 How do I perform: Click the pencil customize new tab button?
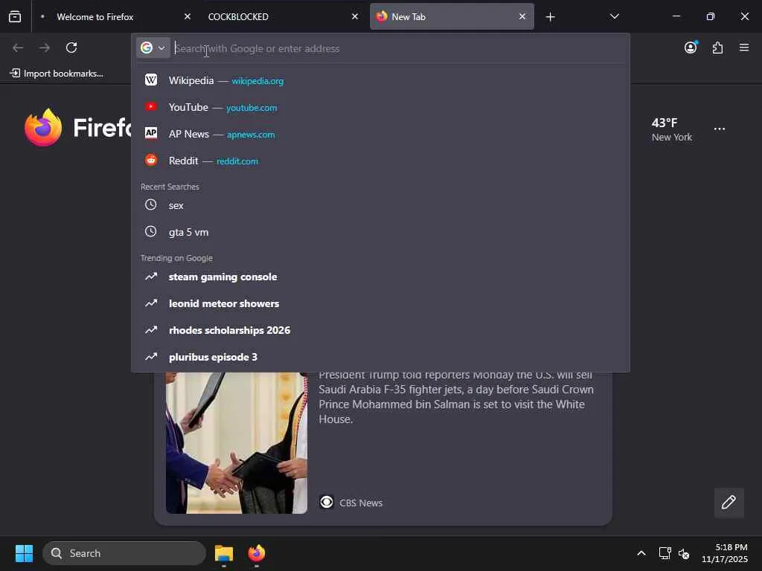coord(729,503)
